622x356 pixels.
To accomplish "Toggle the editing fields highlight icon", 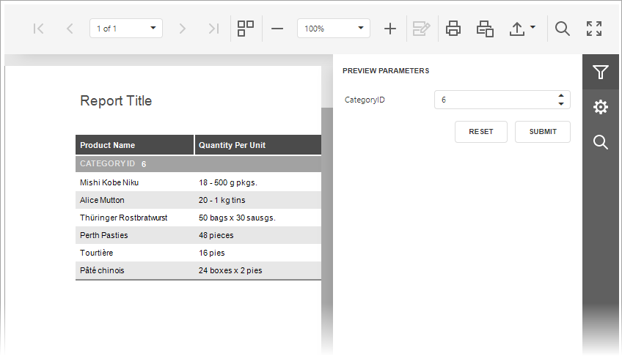I will (421, 29).
